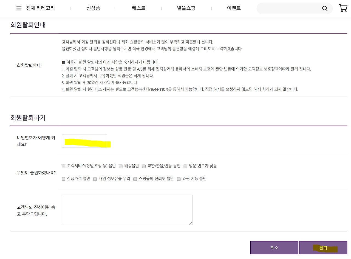The height and width of the screenshot is (259, 351).
Task: Click the password input field
Action: (84, 140)
